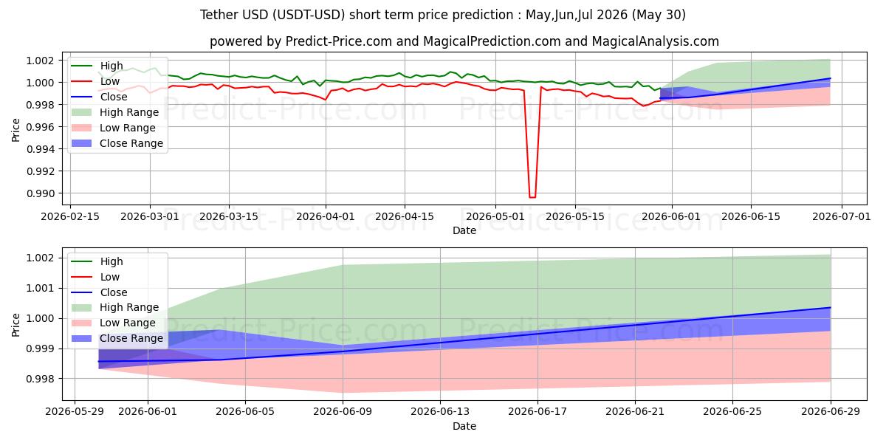
Task: Select price tick '0.996' on upper chart
Action: tap(42, 127)
